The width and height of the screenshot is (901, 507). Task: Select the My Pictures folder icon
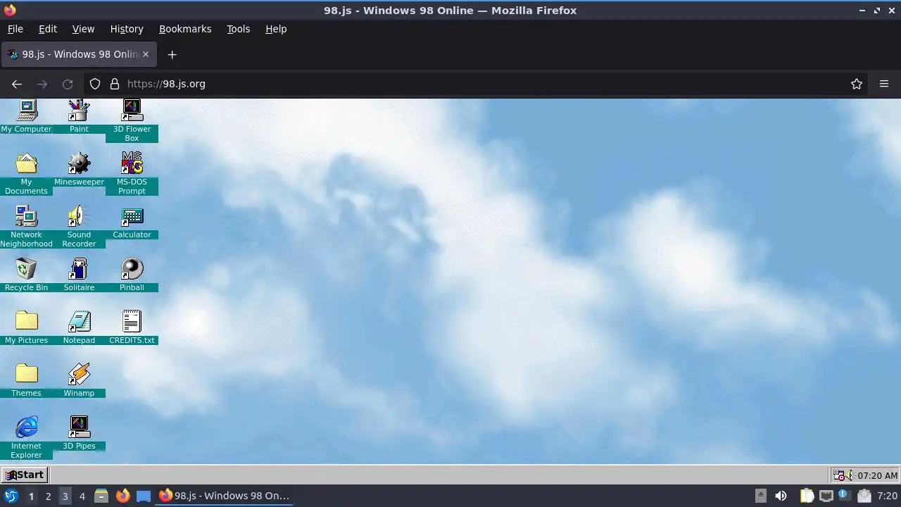pos(26,327)
